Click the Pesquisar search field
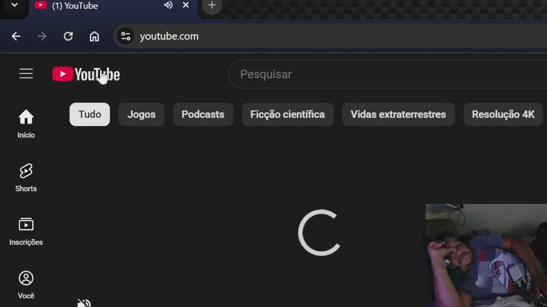Screen dimensions: 547x307 pyautogui.click(x=388, y=74)
